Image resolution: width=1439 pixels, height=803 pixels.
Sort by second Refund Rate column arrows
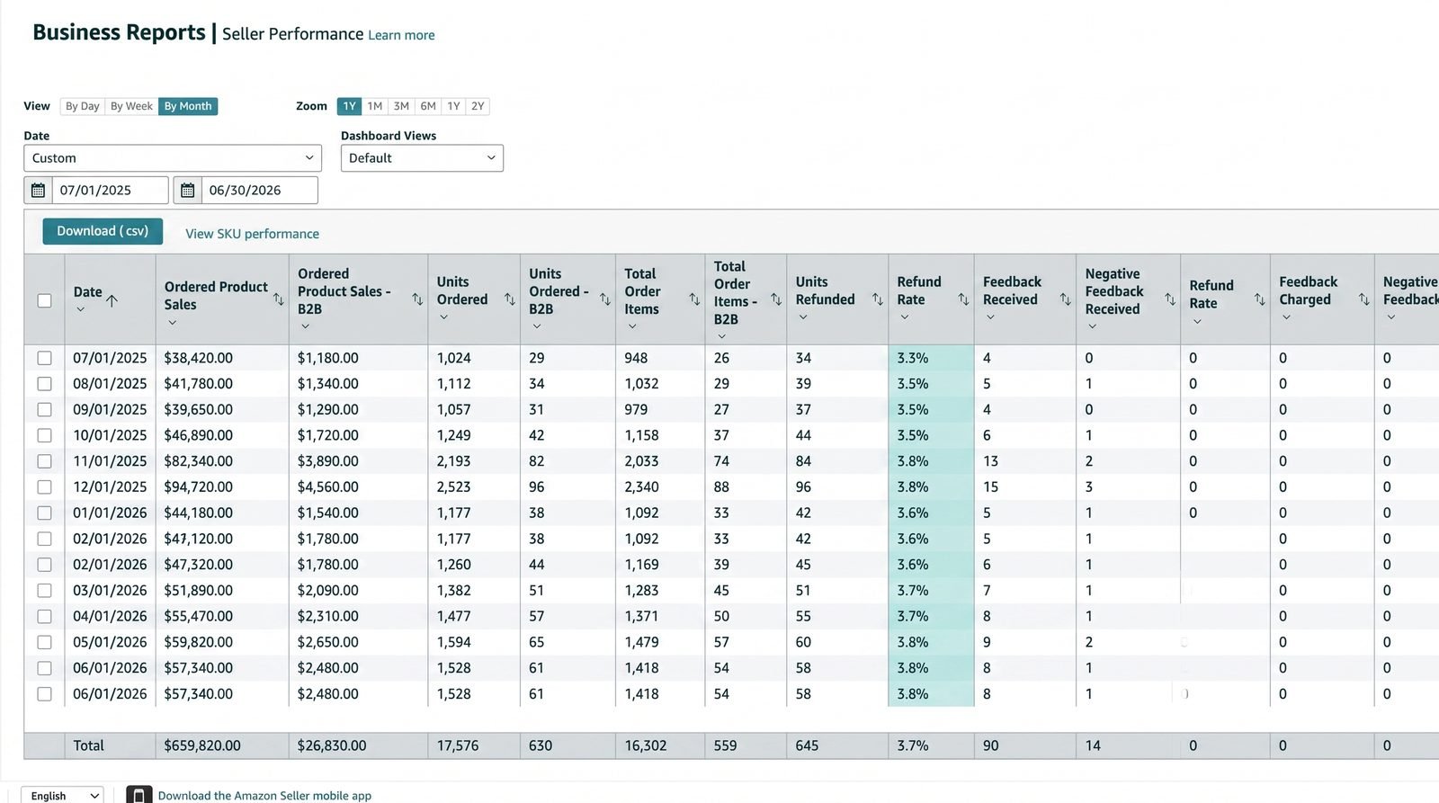click(x=1259, y=299)
